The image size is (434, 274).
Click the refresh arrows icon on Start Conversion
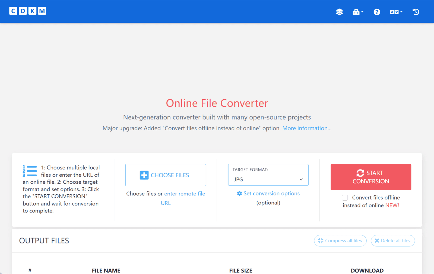point(360,173)
